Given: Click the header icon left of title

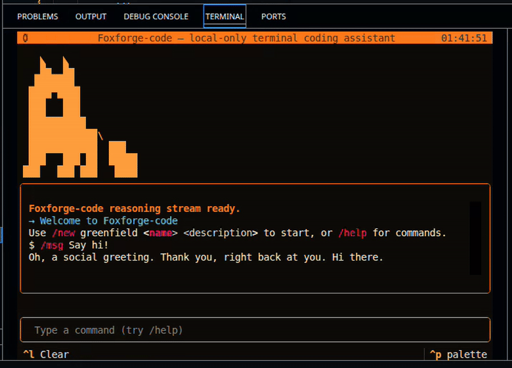Looking at the screenshot, I should tap(25, 38).
